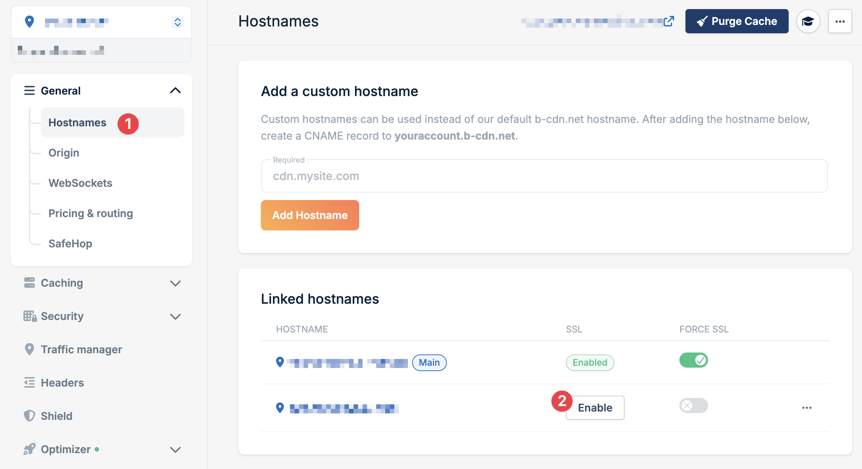The width and height of the screenshot is (862, 469).
Task: Open the external link beside the zone hostname
Action: (x=669, y=21)
